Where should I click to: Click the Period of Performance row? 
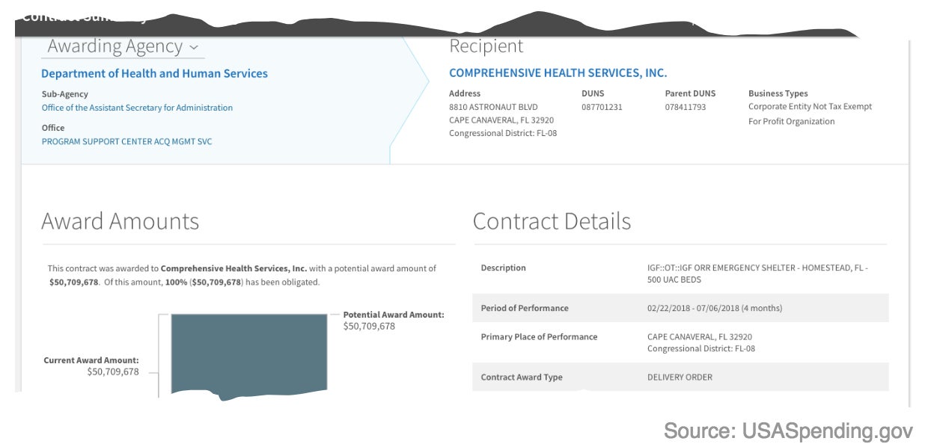680,308
